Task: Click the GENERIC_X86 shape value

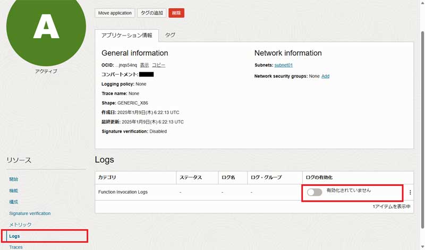Action: (x=132, y=103)
